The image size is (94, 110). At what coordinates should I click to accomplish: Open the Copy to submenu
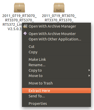tap(56, 70)
